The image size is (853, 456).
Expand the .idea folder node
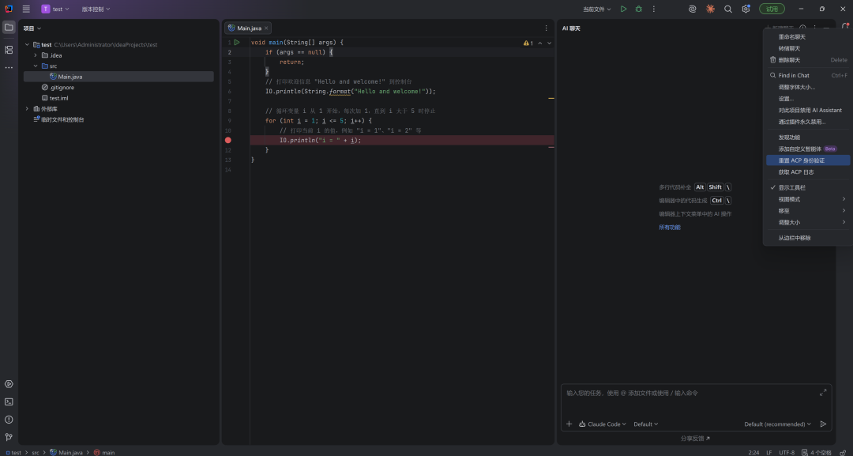(x=35, y=55)
